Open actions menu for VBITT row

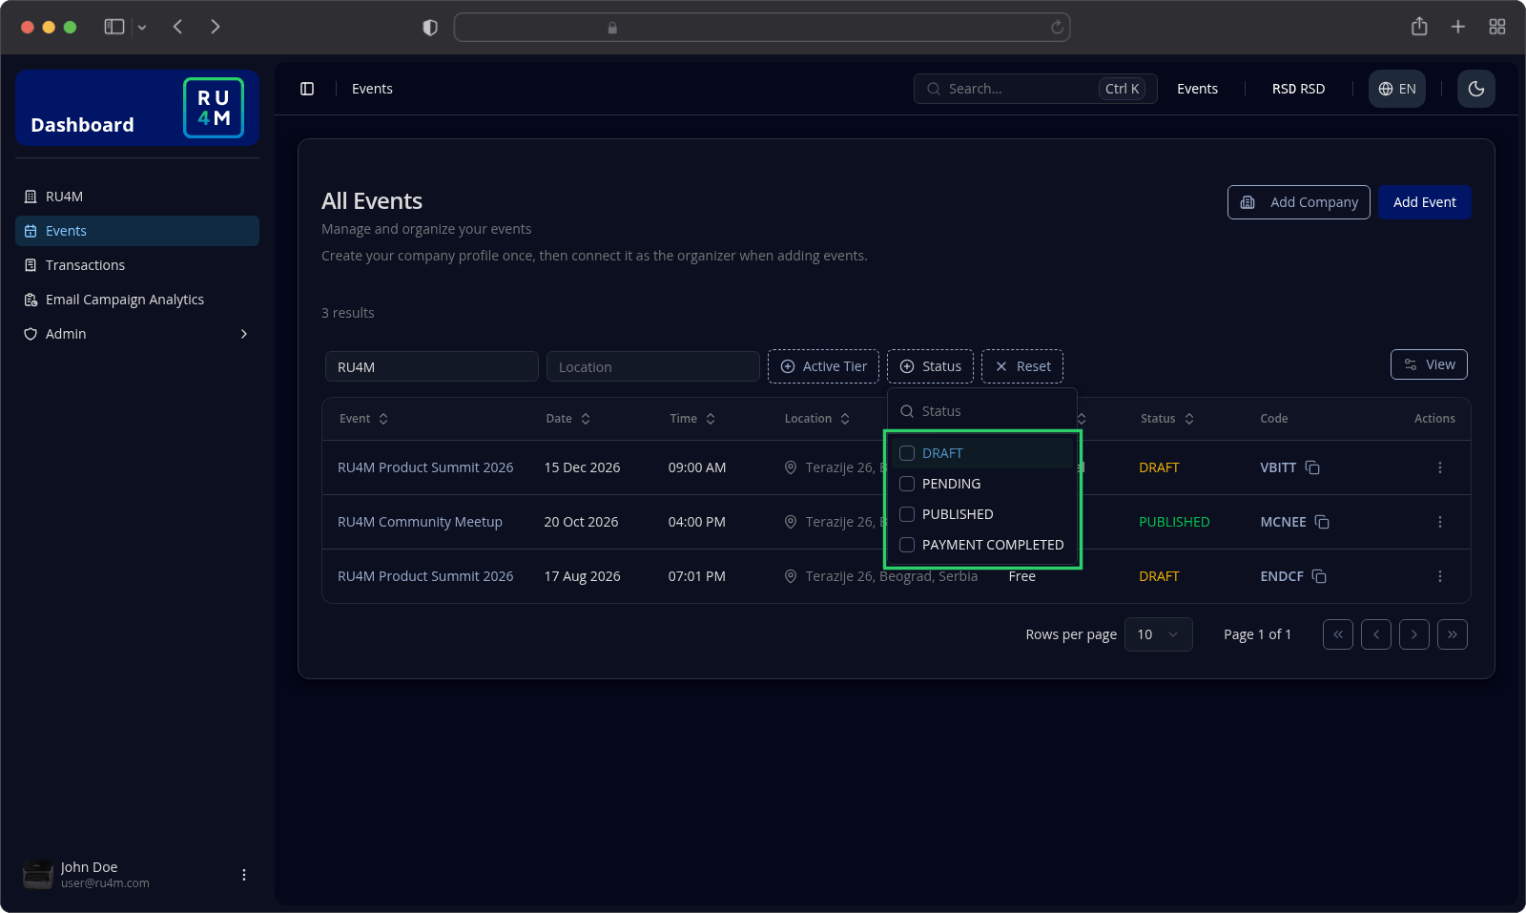1440,467
